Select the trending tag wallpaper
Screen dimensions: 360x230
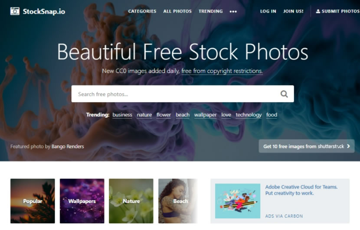(x=205, y=115)
